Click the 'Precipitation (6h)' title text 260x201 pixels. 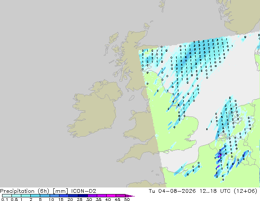[x=25, y=191]
